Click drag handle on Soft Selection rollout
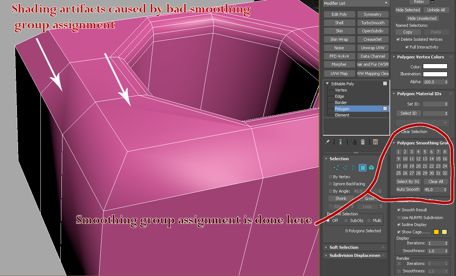The image size is (456, 276). [383, 247]
